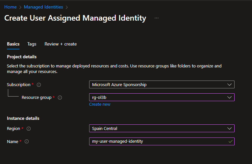The image size is (252, 164).
Task: Open the Microsoft Azure Sponsorship subscription dropdown
Action: coord(158,85)
